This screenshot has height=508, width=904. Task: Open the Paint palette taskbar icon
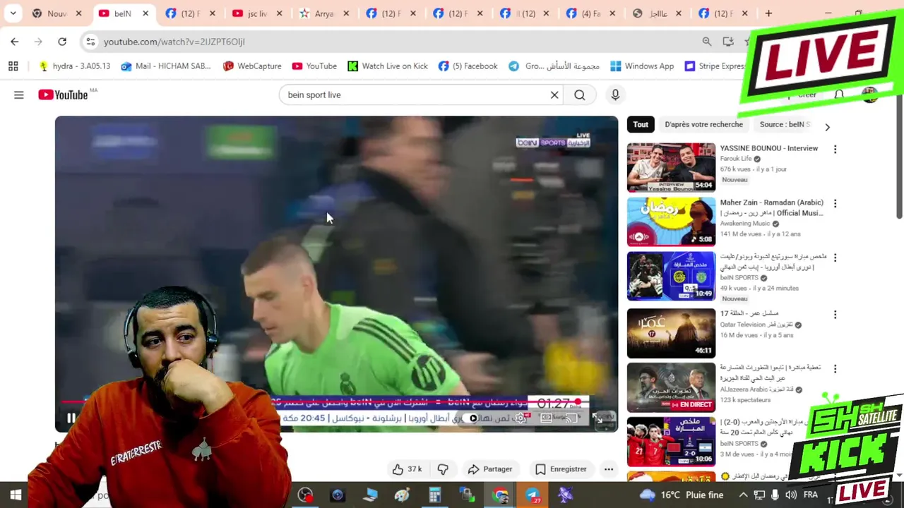point(403,495)
